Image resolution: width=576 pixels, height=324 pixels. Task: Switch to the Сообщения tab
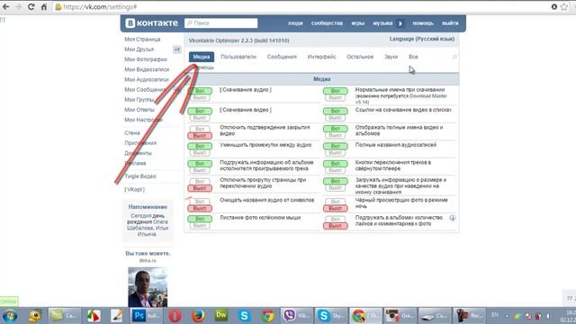[x=282, y=57]
